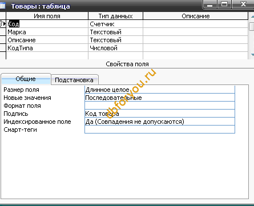Click the empty Смарт-теги property box

[160, 130]
